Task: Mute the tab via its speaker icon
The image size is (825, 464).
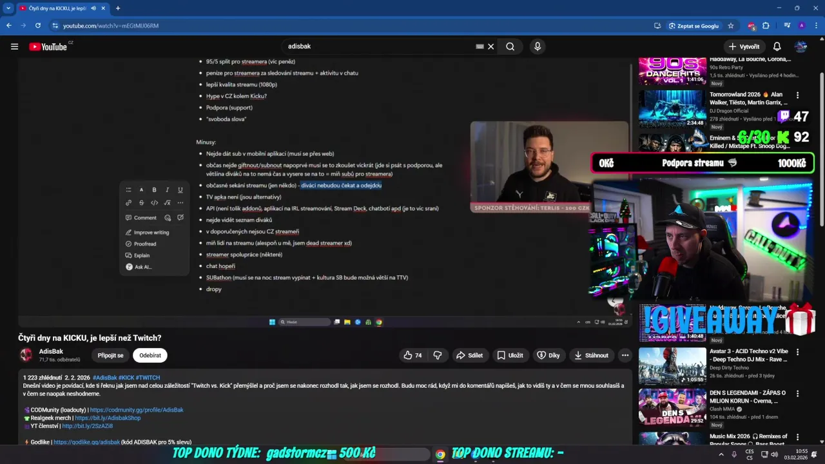Action: [93, 8]
